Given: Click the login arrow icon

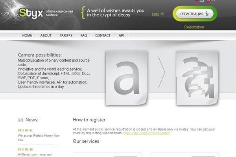Looking at the screenshot, I should point(162,14).
